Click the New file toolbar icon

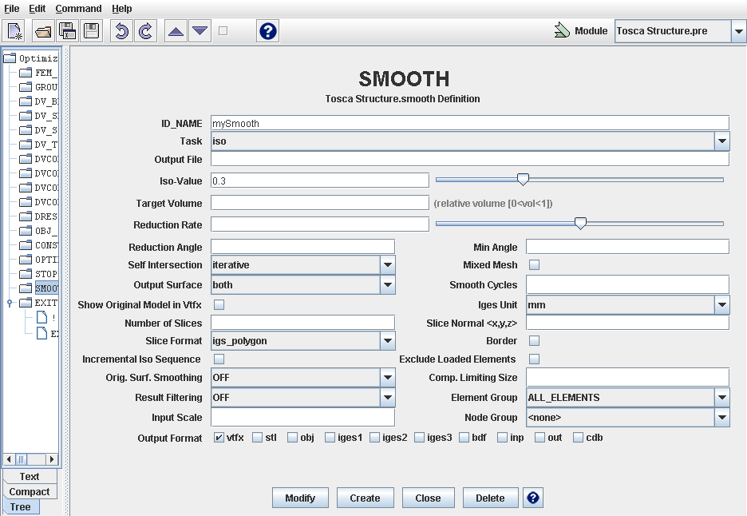pyautogui.click(x=15, y=31)
